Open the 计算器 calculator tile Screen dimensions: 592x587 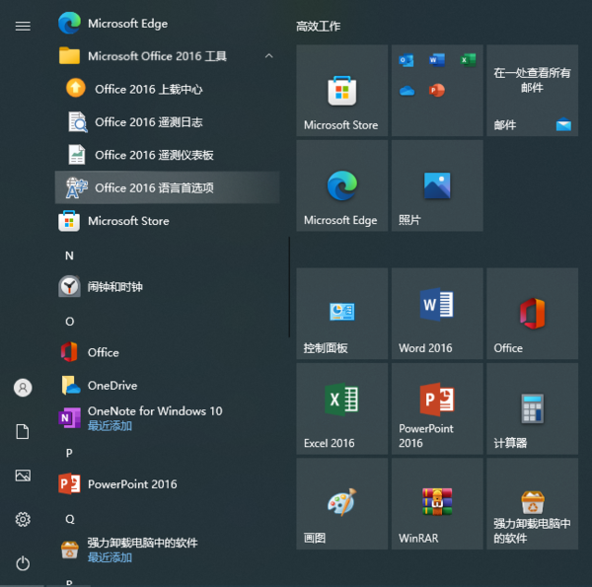(x=533, y=408)
